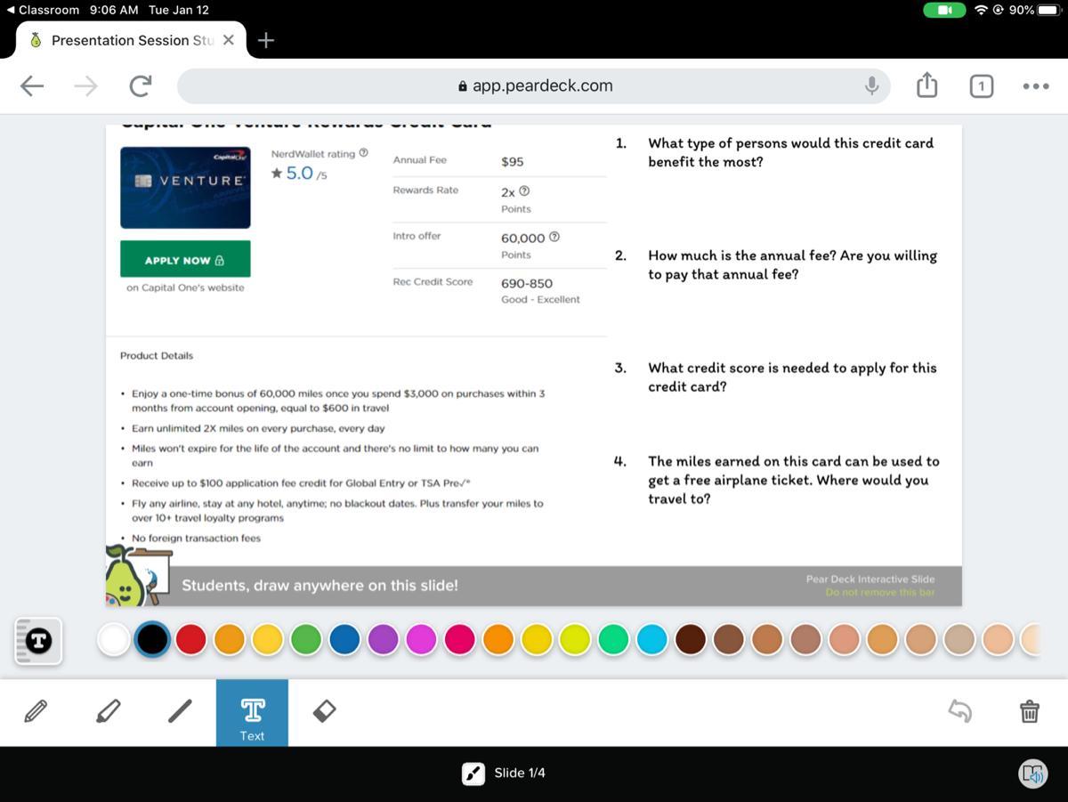This screenshot has width=1068, height=802.
Task: Tap the 690-850 credit score value
Action: [527, 284]
